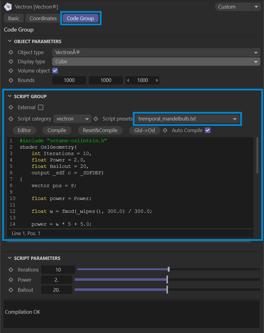
Task: Click keyframe diamond next to Object type
Action: click(11, 52)
